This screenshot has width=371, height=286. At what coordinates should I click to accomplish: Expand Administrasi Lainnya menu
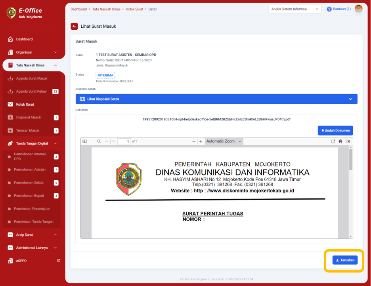coord(32,248)
